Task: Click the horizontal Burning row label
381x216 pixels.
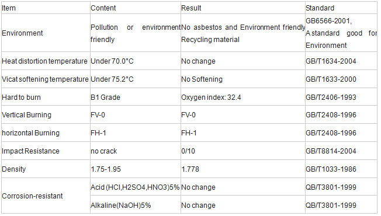Action: pyautogui.click(x=30, y=133)
